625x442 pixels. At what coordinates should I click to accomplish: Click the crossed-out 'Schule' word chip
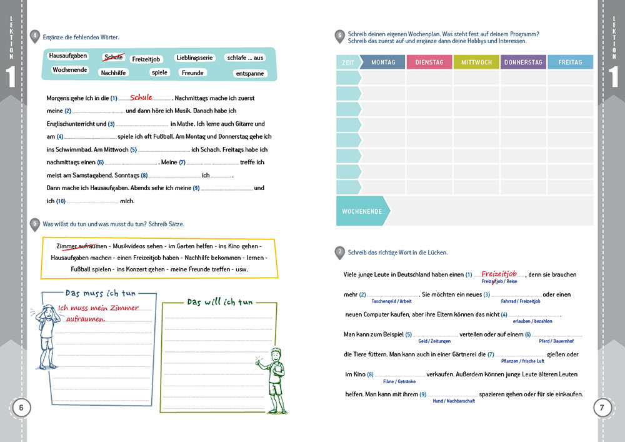pos(114,58)
